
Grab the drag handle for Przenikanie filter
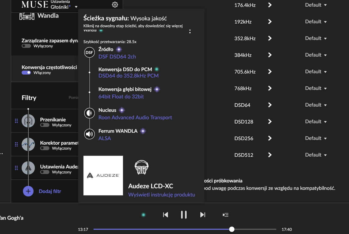click(16, 121)
